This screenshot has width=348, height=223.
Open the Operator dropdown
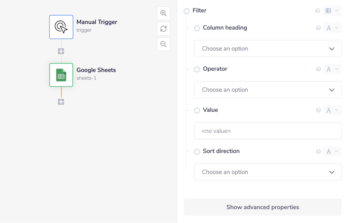click(x=268, y=90)
